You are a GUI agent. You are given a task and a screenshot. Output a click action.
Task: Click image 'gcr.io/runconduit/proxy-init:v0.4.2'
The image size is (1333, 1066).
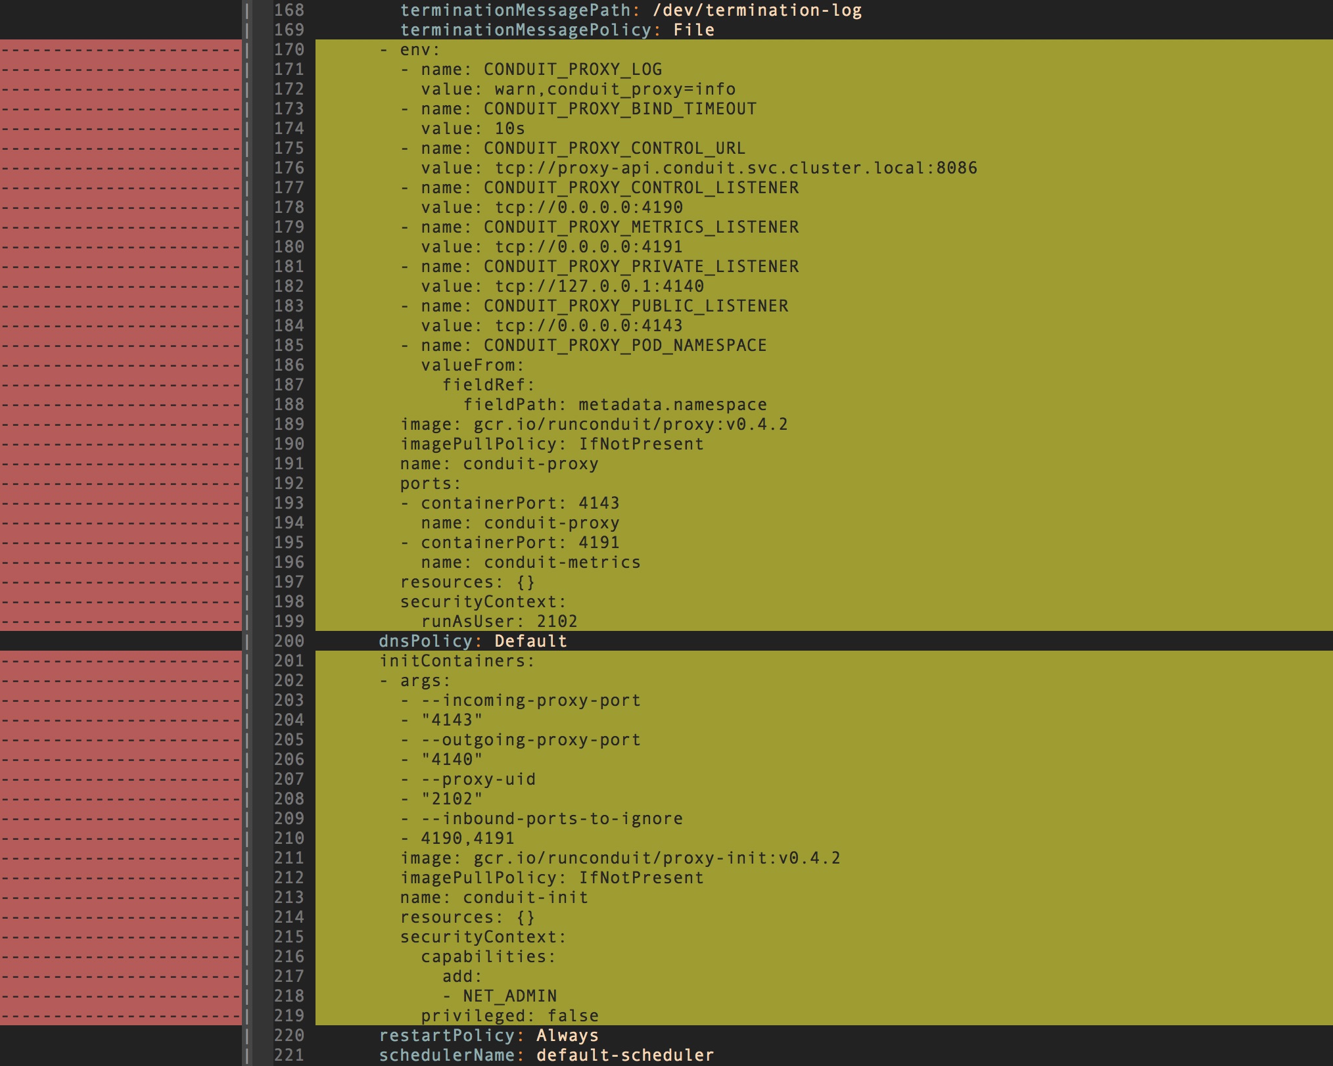657,858
